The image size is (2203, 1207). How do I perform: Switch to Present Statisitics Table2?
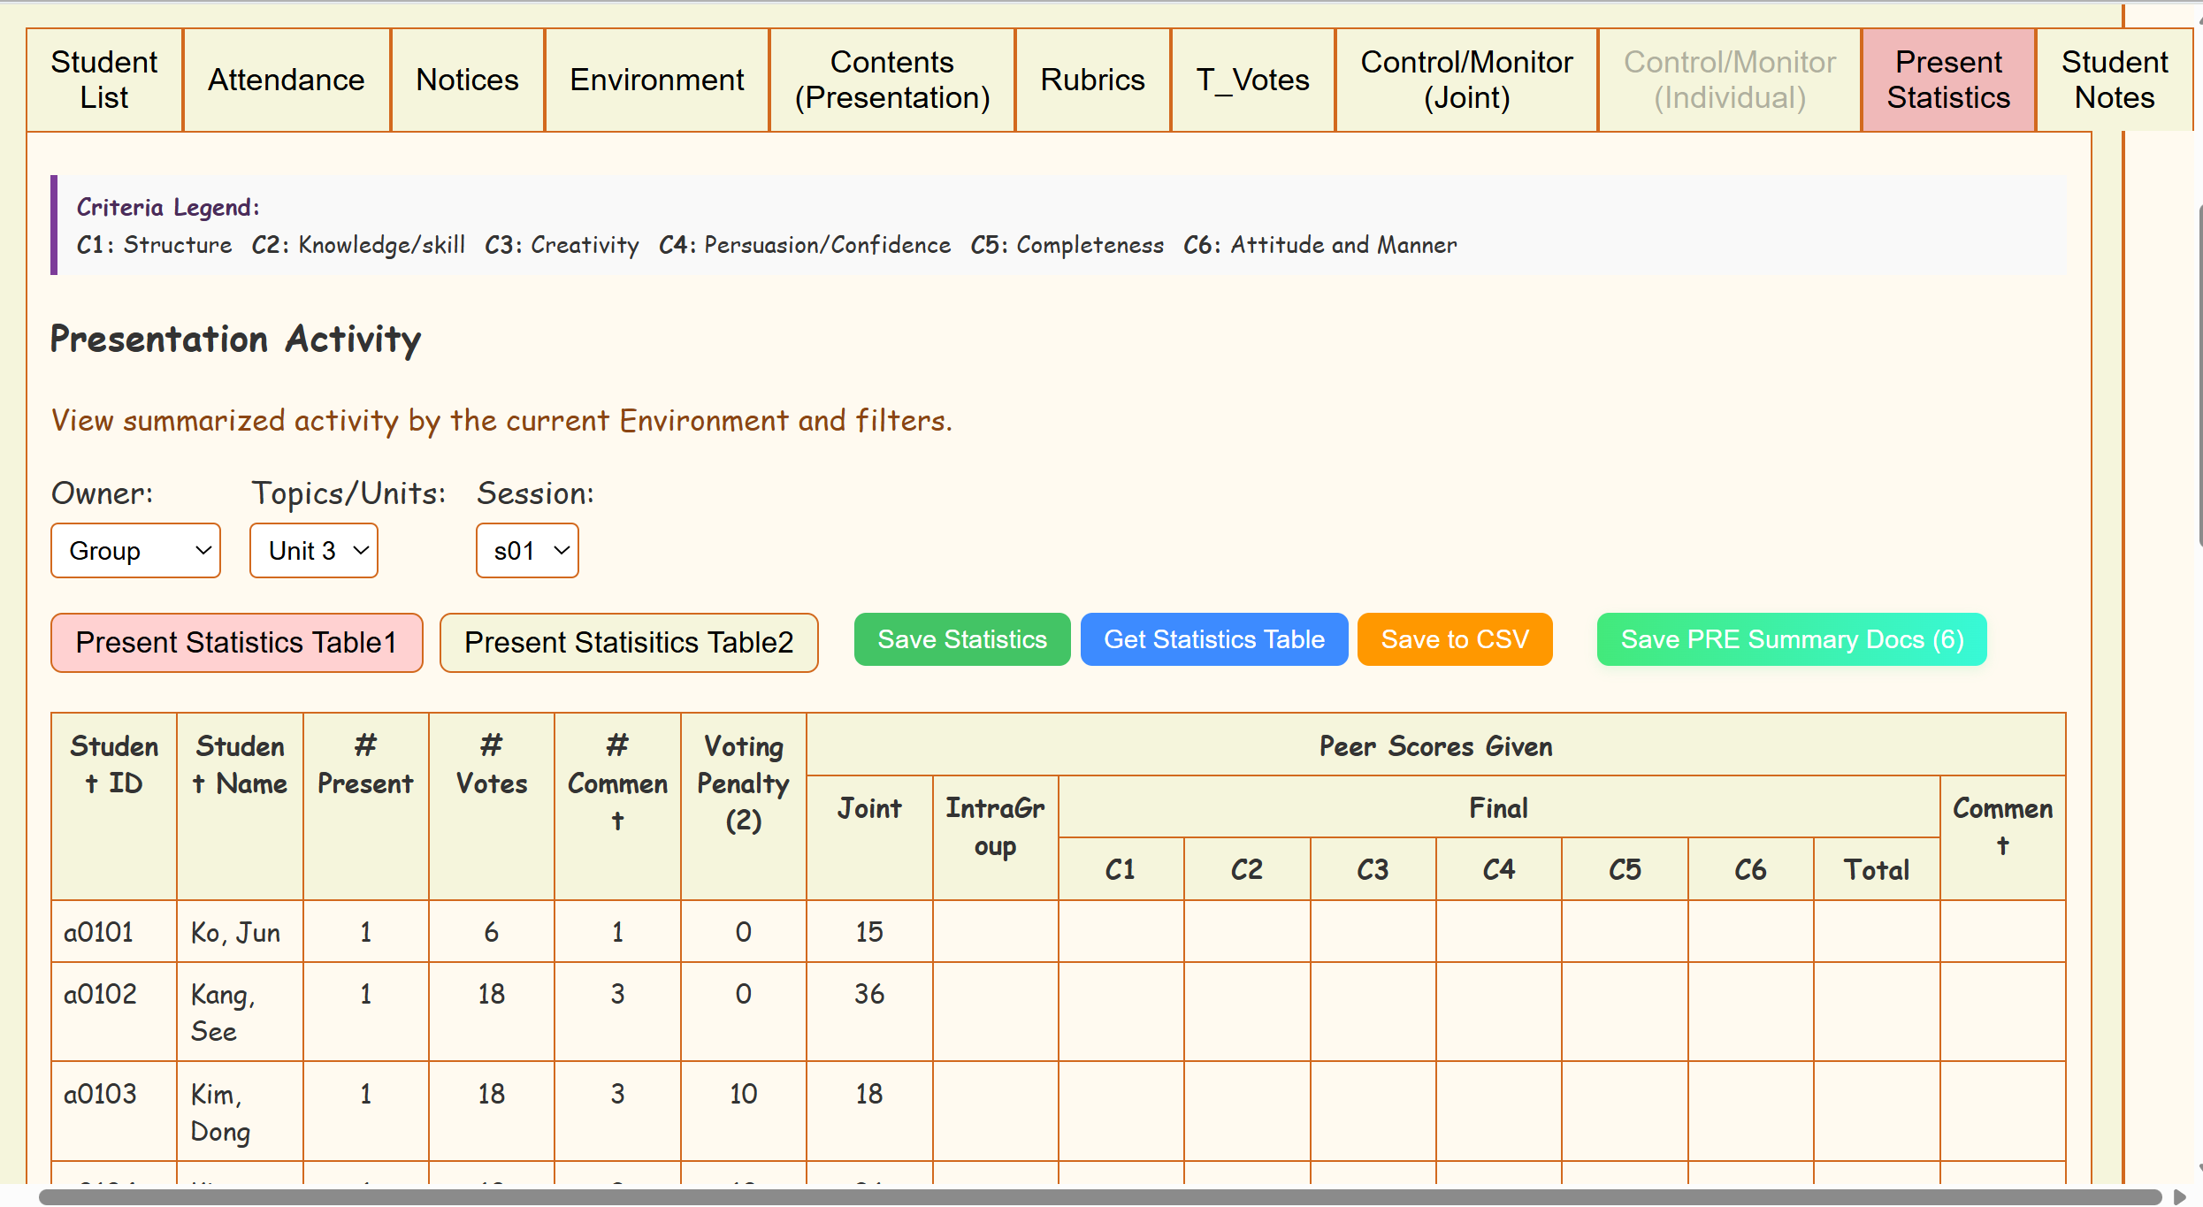(629, 642)
